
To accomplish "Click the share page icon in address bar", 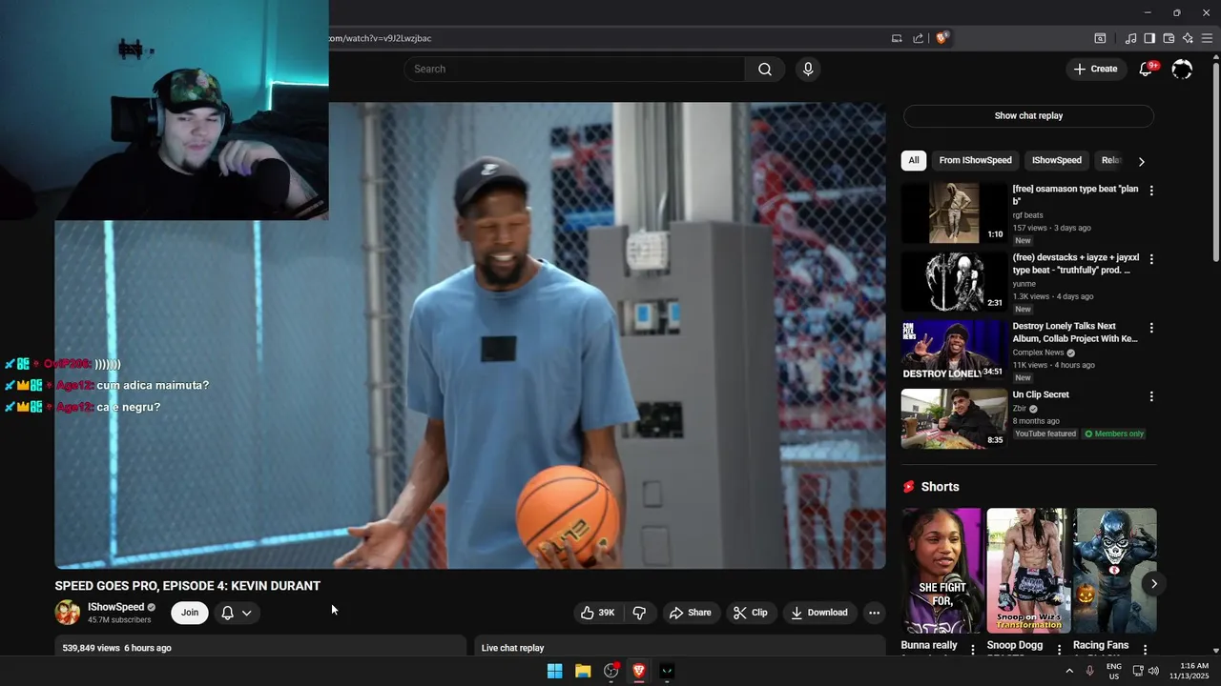I will pyautogui.click(x=918, y=38).
